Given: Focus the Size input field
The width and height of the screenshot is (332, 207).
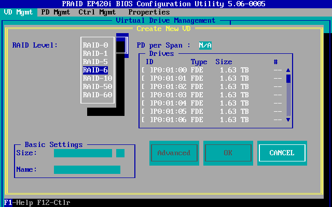Looking at the screenshot, I should point(83,153).
